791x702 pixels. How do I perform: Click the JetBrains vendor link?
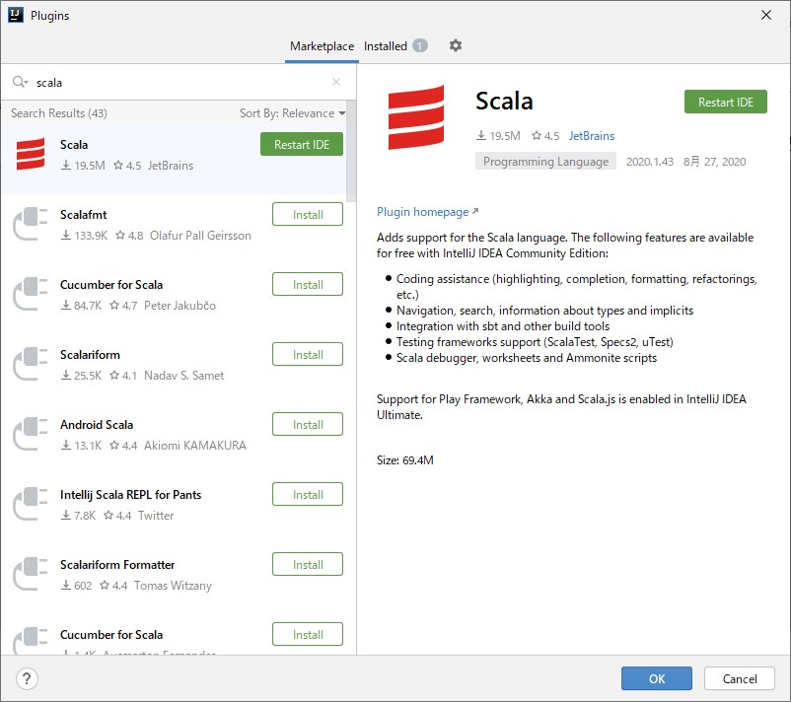(x=591, y=137)
